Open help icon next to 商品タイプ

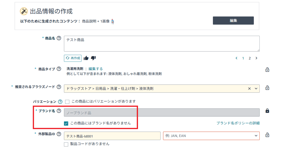pos(59,69)
